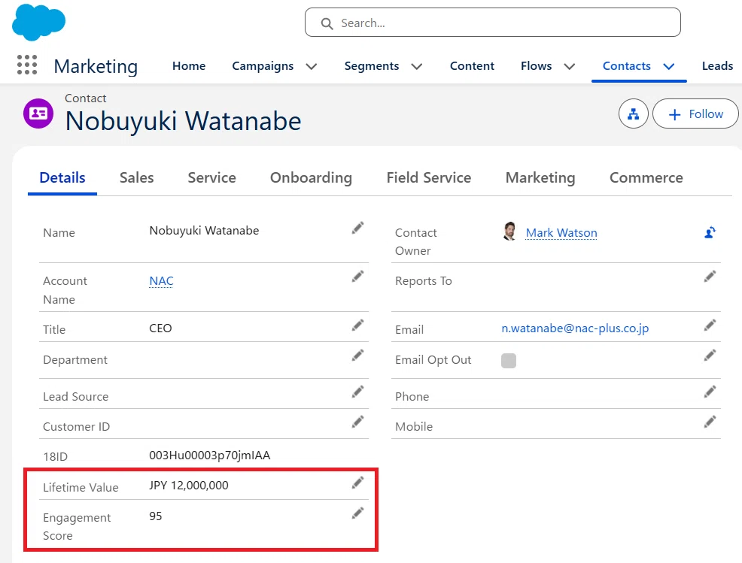This screenshot has width=742, height=563.
Task: Edit the Lead Source pencil
Action: [x=357, y=392]
